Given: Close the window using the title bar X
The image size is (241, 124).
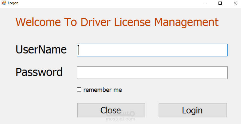Looking at the screenshot, I should pos(235,3).
